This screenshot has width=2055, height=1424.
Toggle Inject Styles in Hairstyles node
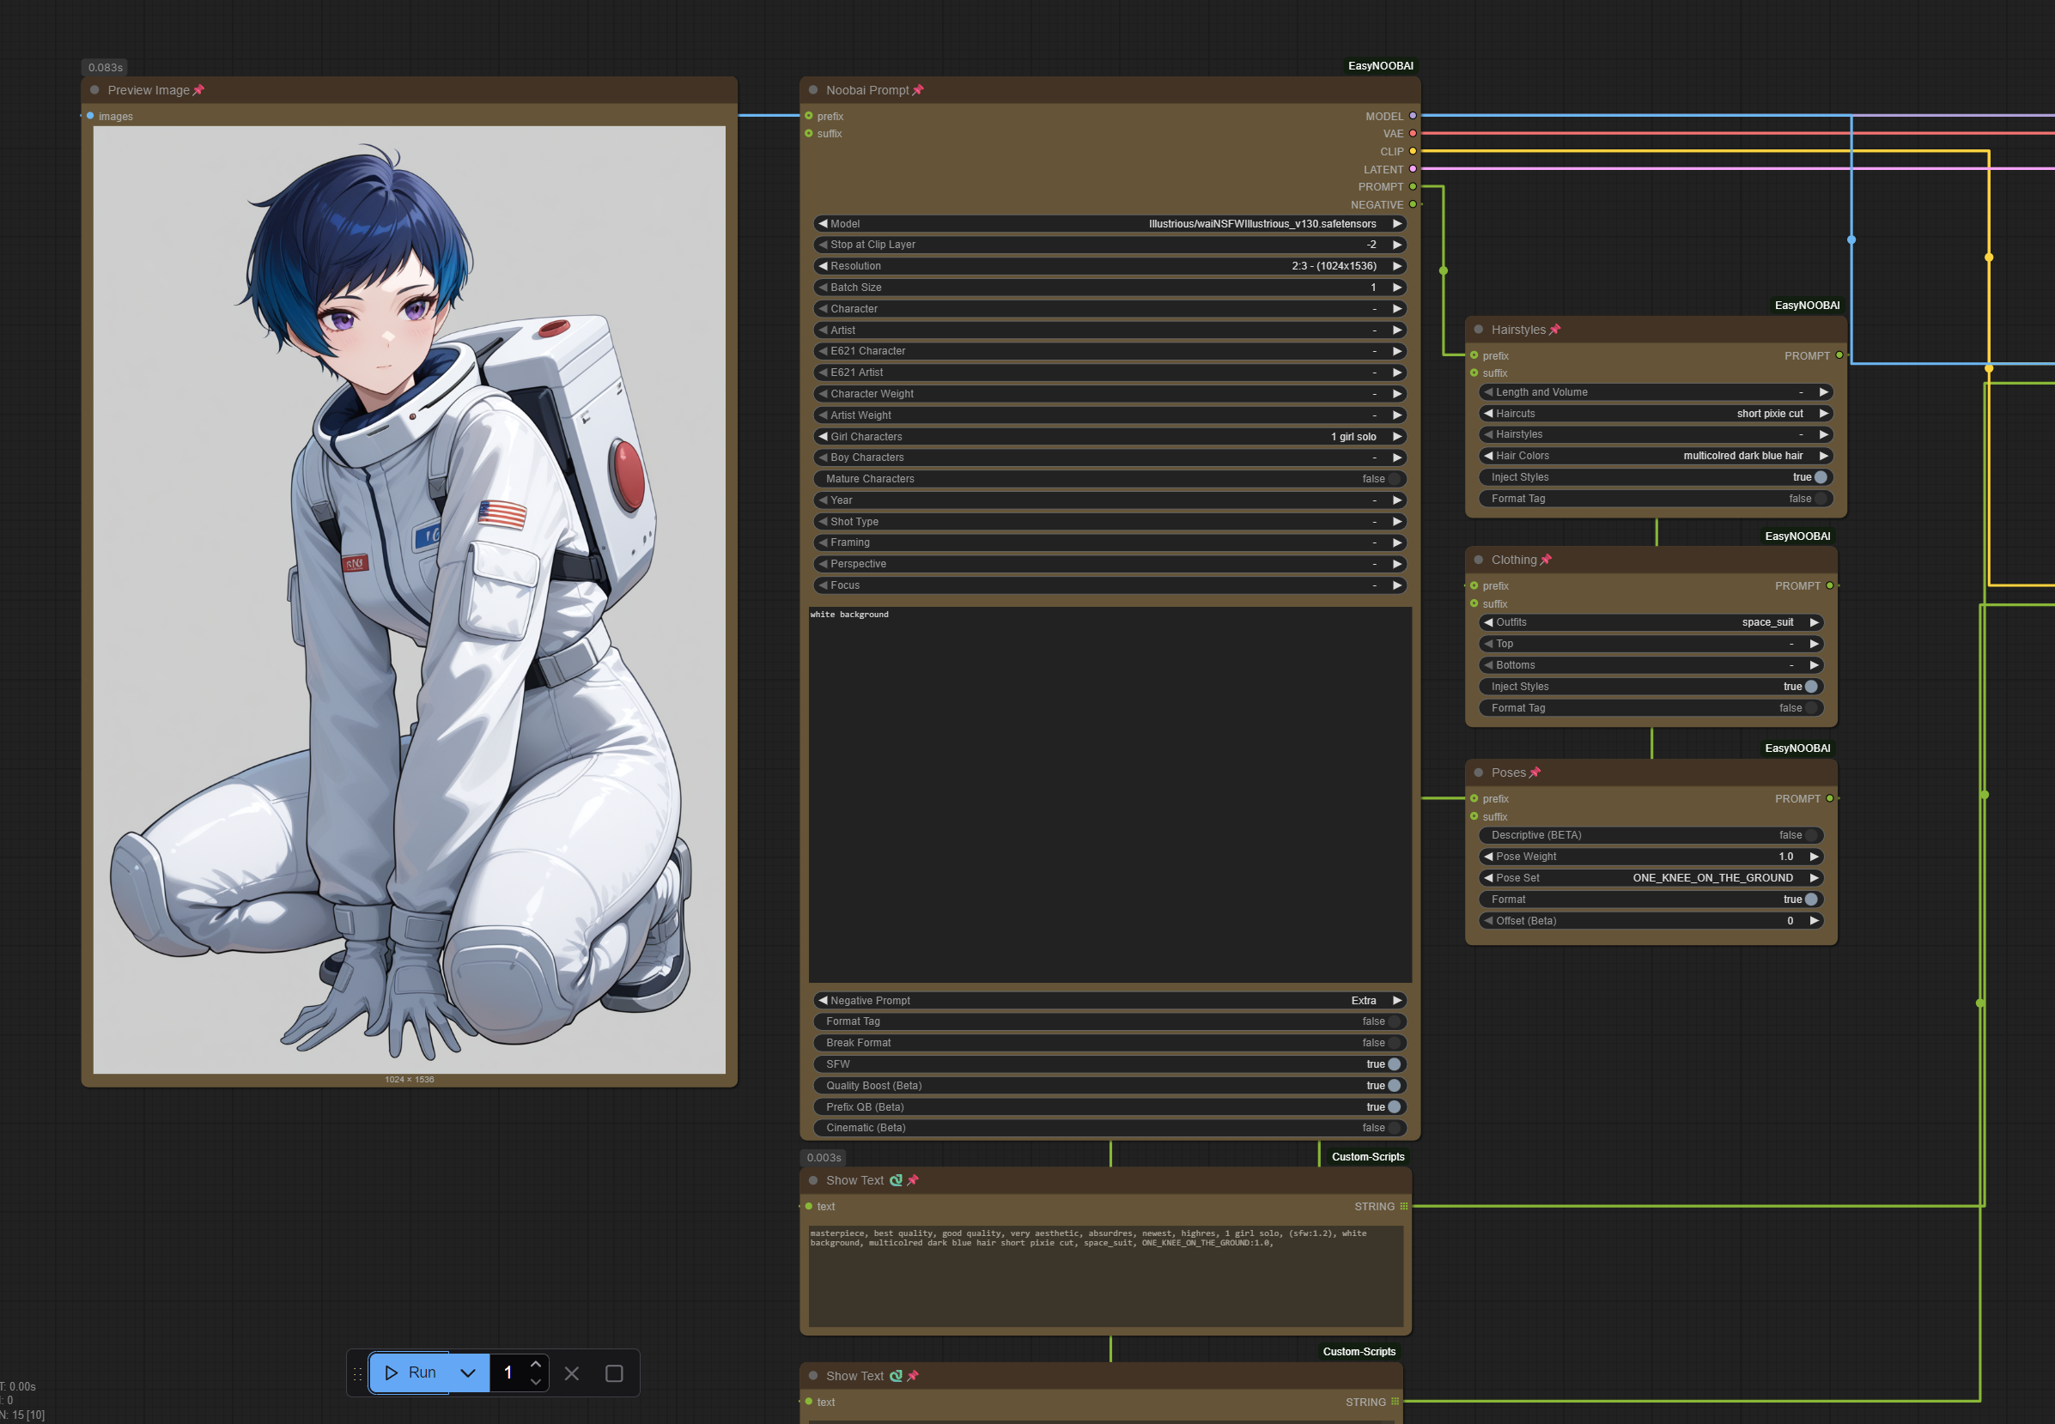pos(1821,477)
